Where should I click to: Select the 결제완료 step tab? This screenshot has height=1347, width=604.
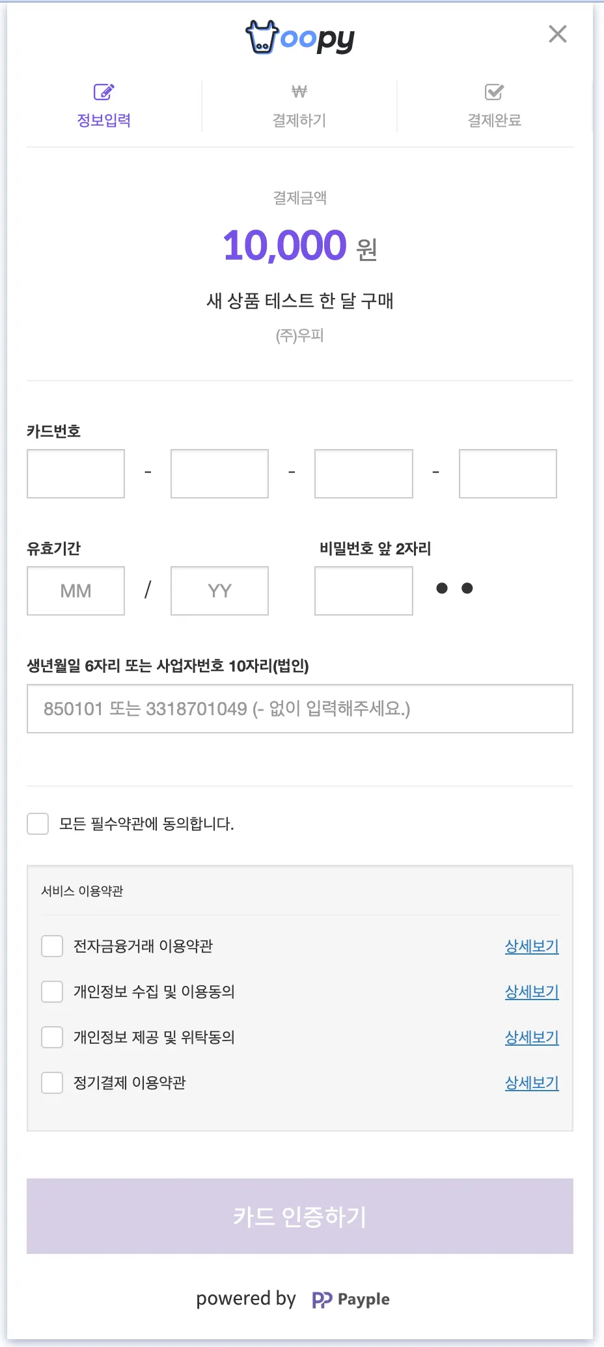tap(494, 120)
